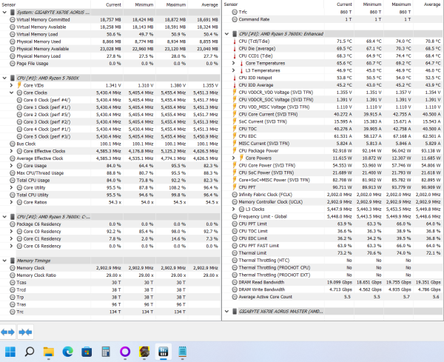Click the clock icon beside Bus Clock
The width and height of the screenshot is (444, 362).
click(x=12, y=144)
